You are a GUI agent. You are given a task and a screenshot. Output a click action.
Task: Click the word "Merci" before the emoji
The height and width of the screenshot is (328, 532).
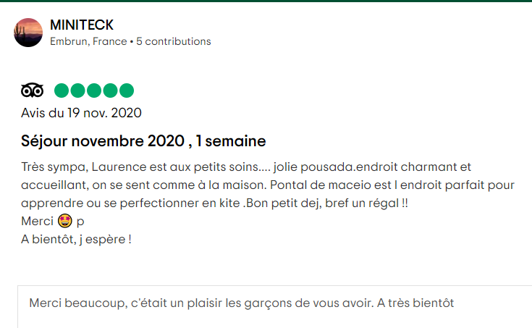(38, 222)
